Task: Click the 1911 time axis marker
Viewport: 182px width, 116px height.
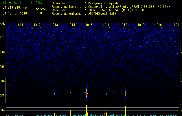Action: pyautogui.click(x=20, y=25)
